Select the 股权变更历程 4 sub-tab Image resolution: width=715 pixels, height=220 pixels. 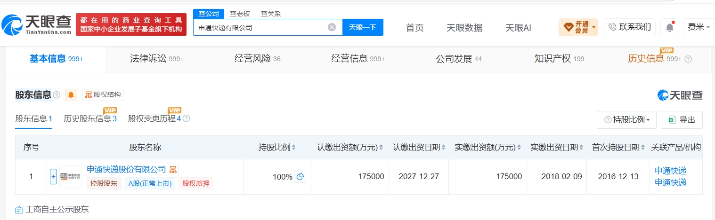click(x=154, y=118)
